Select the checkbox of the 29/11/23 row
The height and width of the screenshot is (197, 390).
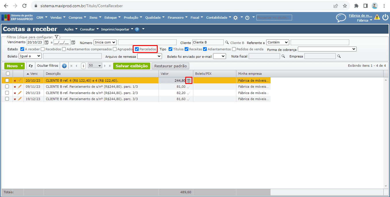pyautogui.click(x=7, y=93)
